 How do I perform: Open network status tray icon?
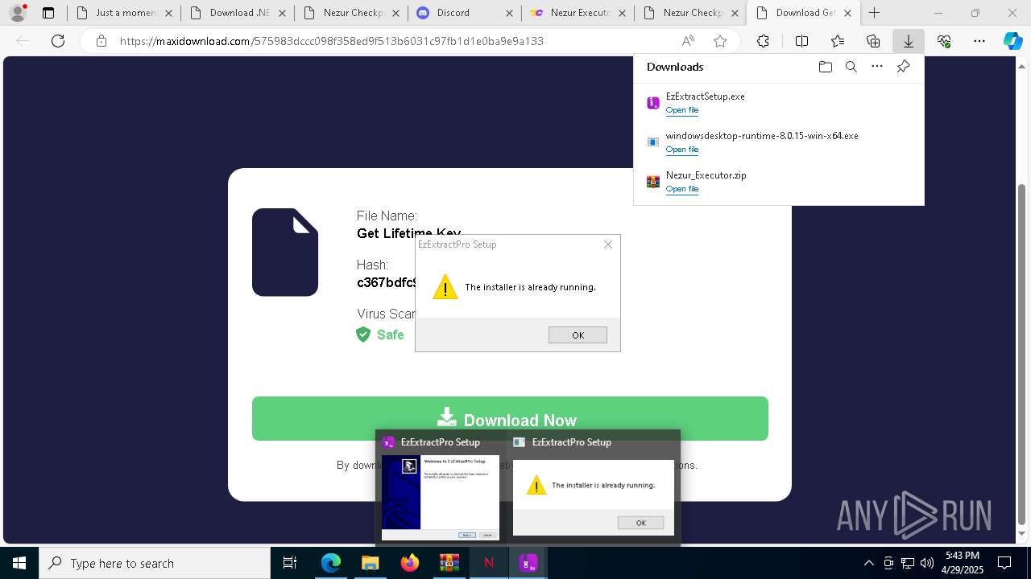908,563
